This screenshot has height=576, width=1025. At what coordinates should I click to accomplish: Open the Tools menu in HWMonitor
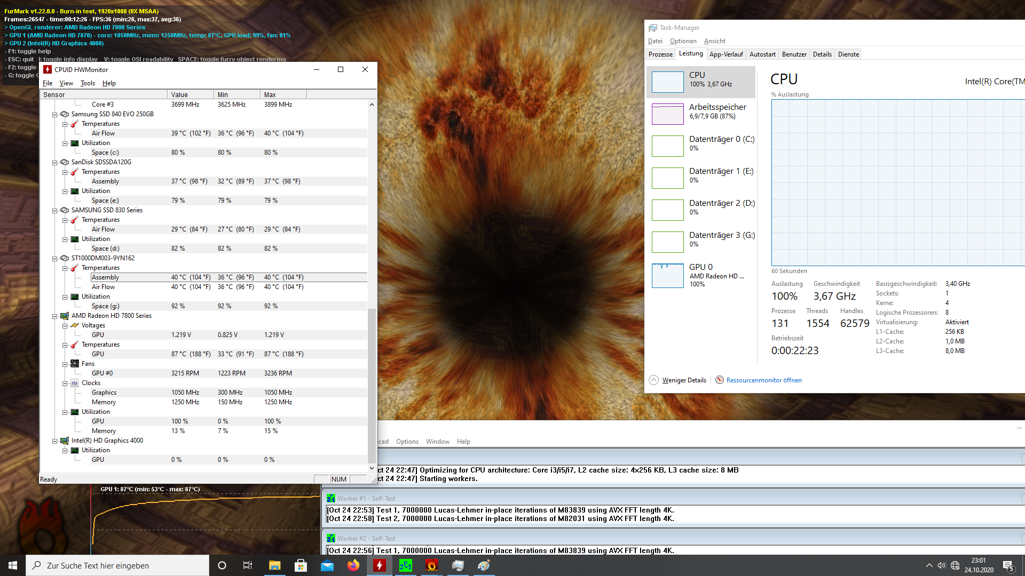[88, 83]
